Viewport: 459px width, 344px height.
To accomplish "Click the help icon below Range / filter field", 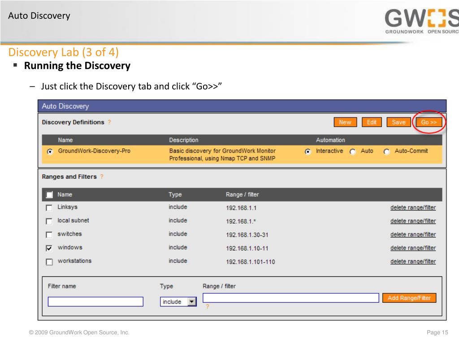I will pyautogui.click(x=207, y=307).
